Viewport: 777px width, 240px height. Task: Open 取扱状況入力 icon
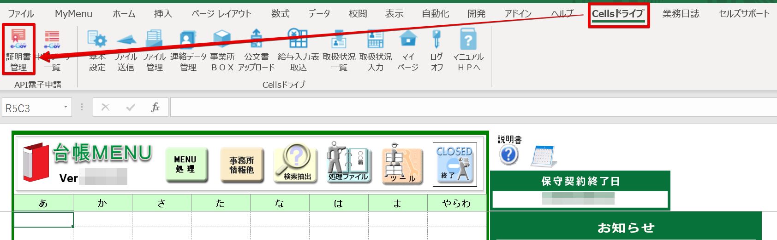point(376,50)
